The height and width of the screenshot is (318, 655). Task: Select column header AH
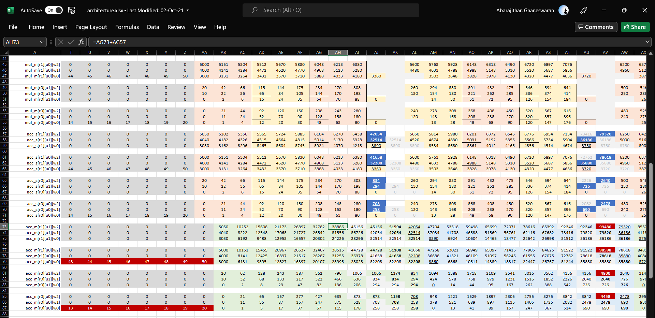pyautogui.click(x=338, y=53)
